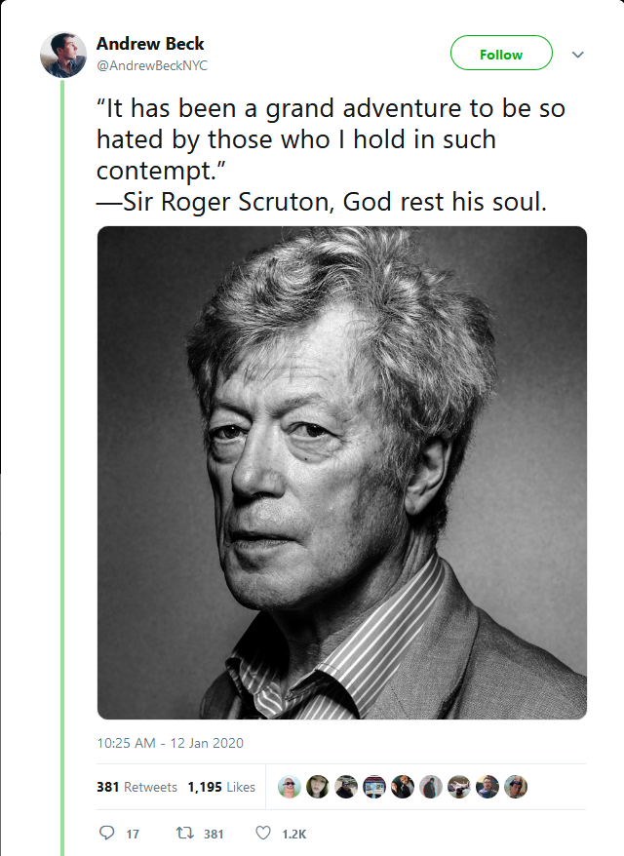Open last liker avatar in the row
This screenshot has height=856, width=624.
(x=516, y=787)
